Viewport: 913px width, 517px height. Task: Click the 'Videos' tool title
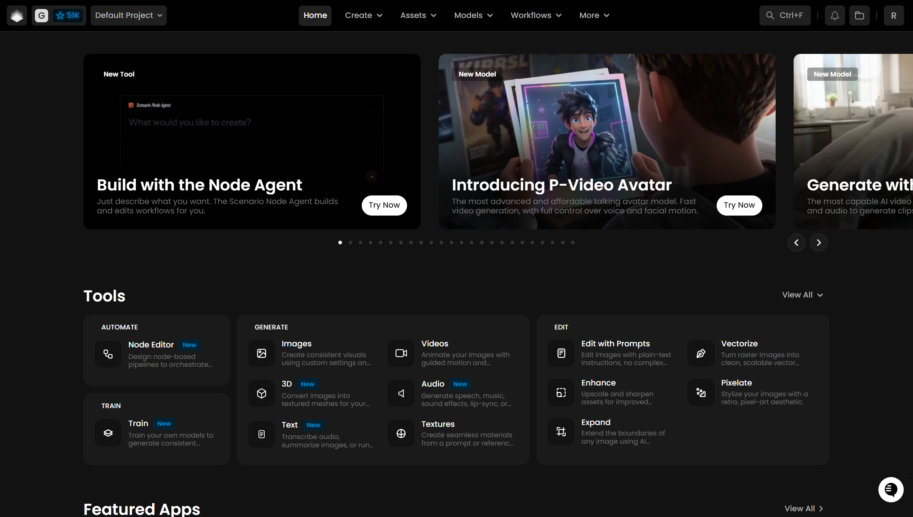point(435,343)
